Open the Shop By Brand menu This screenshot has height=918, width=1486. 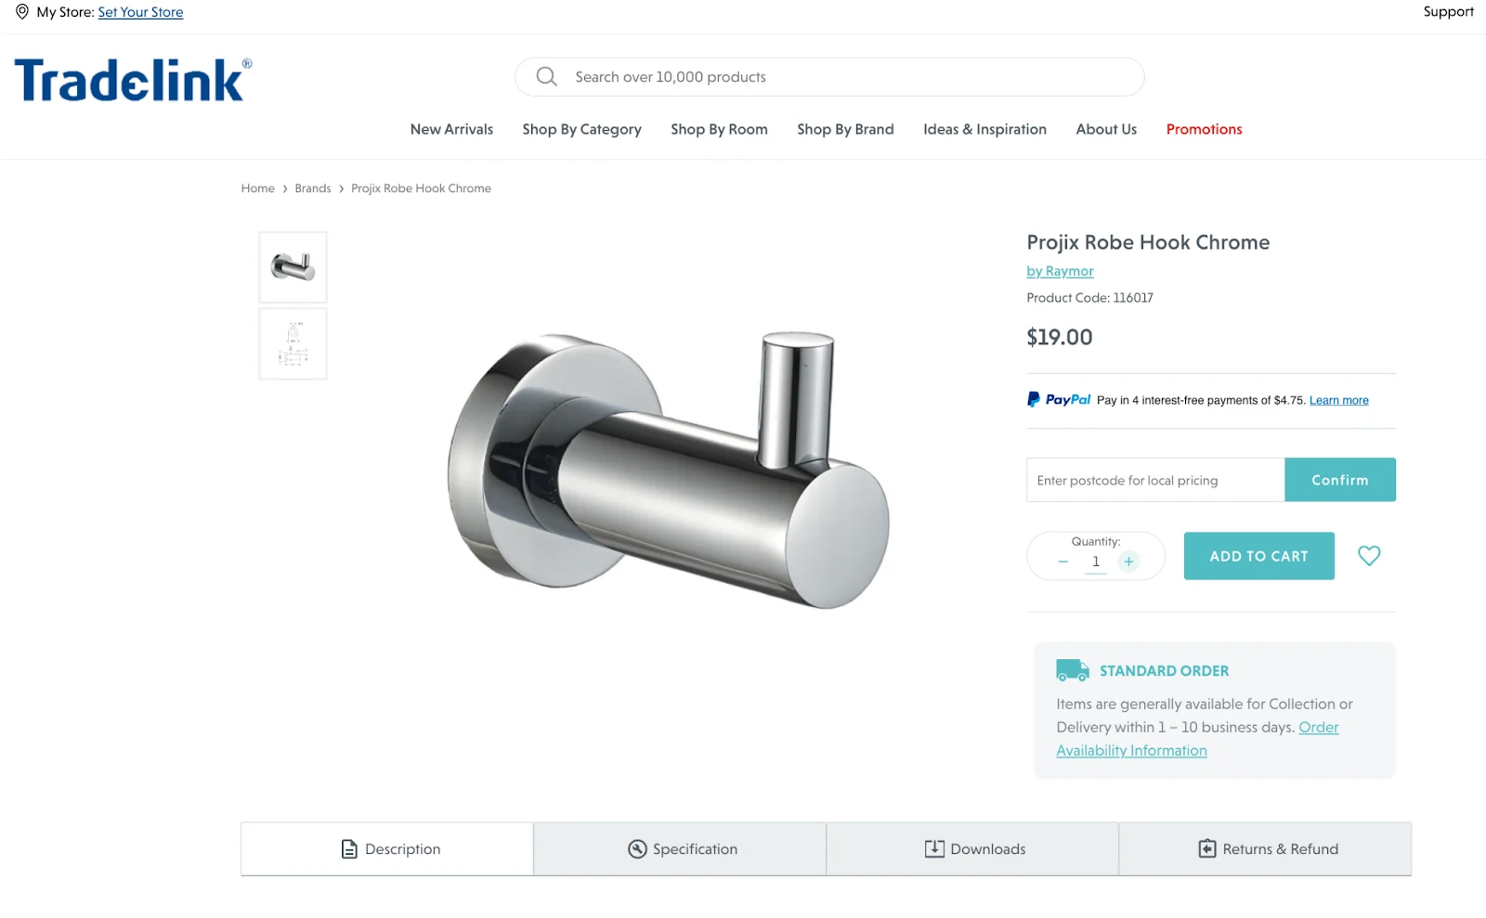click(844, 129)
